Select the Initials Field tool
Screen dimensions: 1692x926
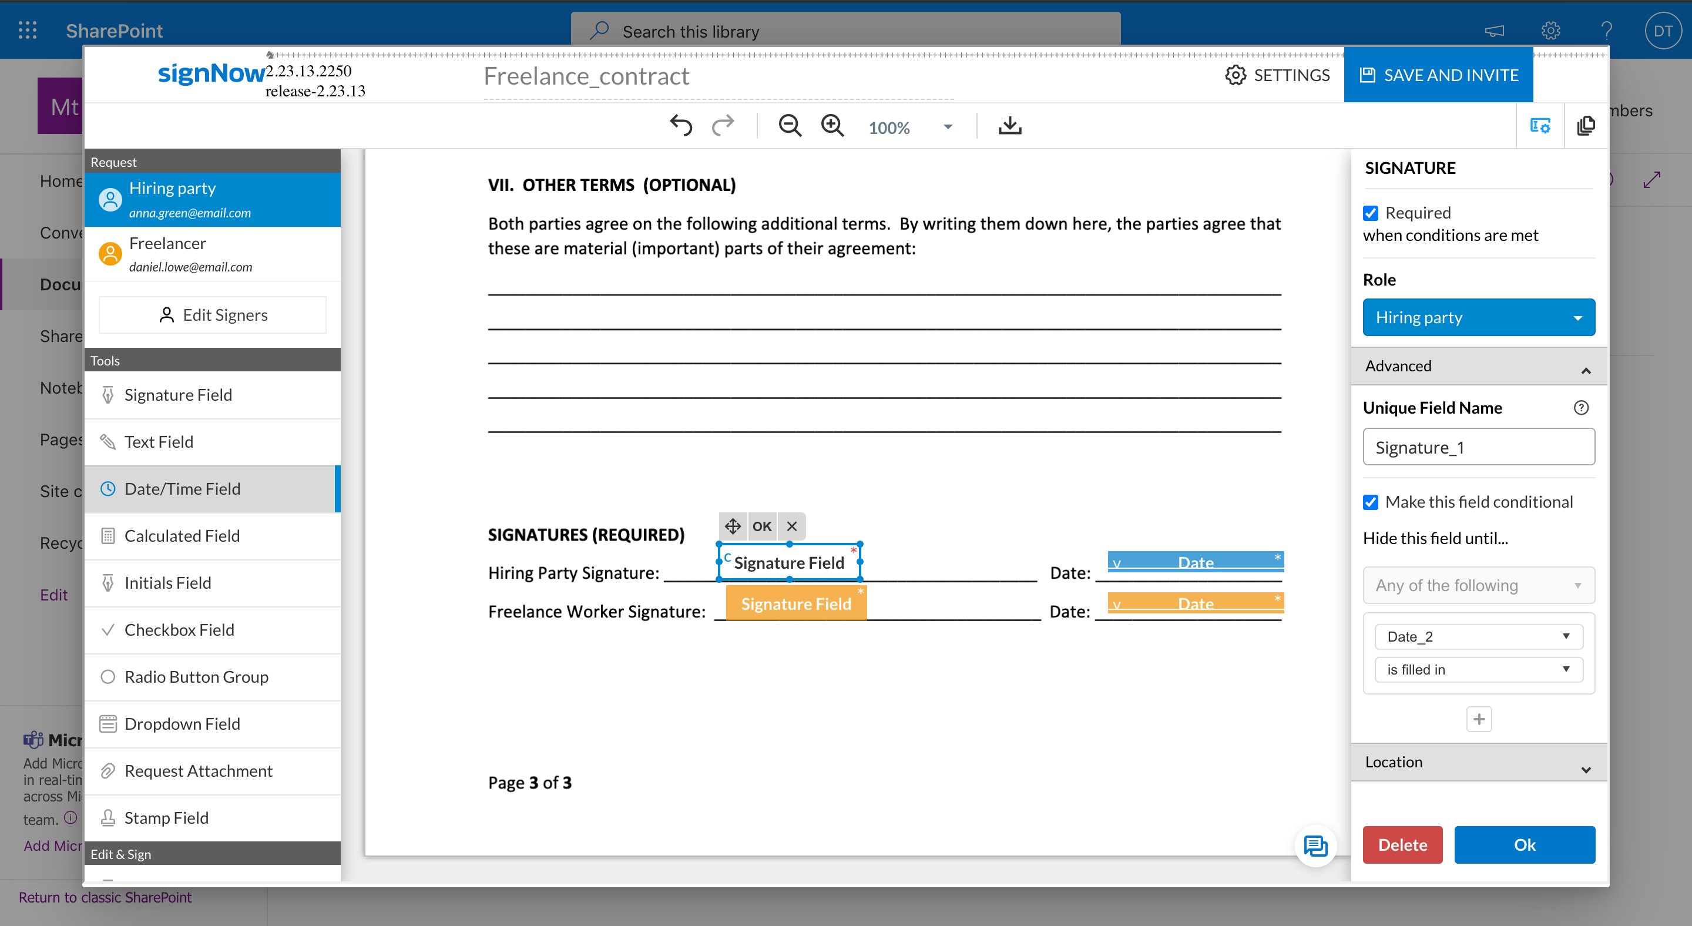[167, 582]
